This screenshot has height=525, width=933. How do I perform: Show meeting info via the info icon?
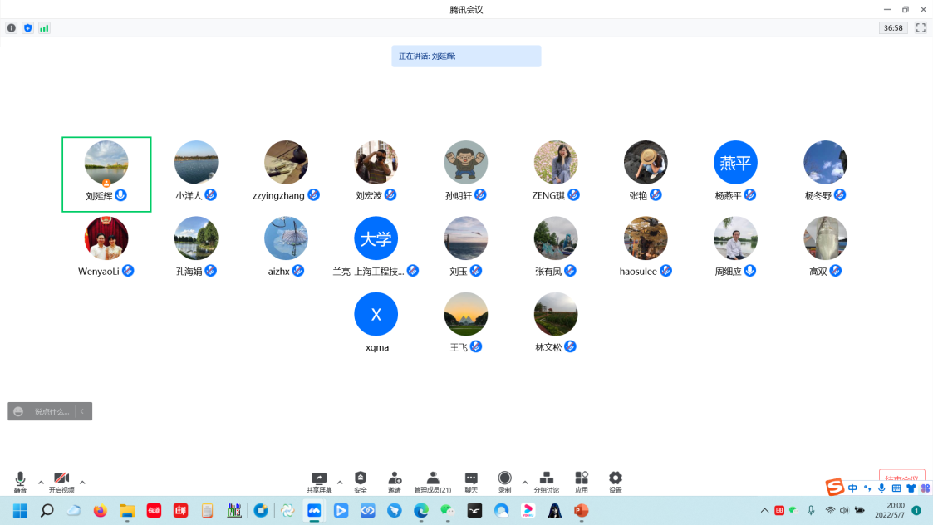(x=12, y=27)
